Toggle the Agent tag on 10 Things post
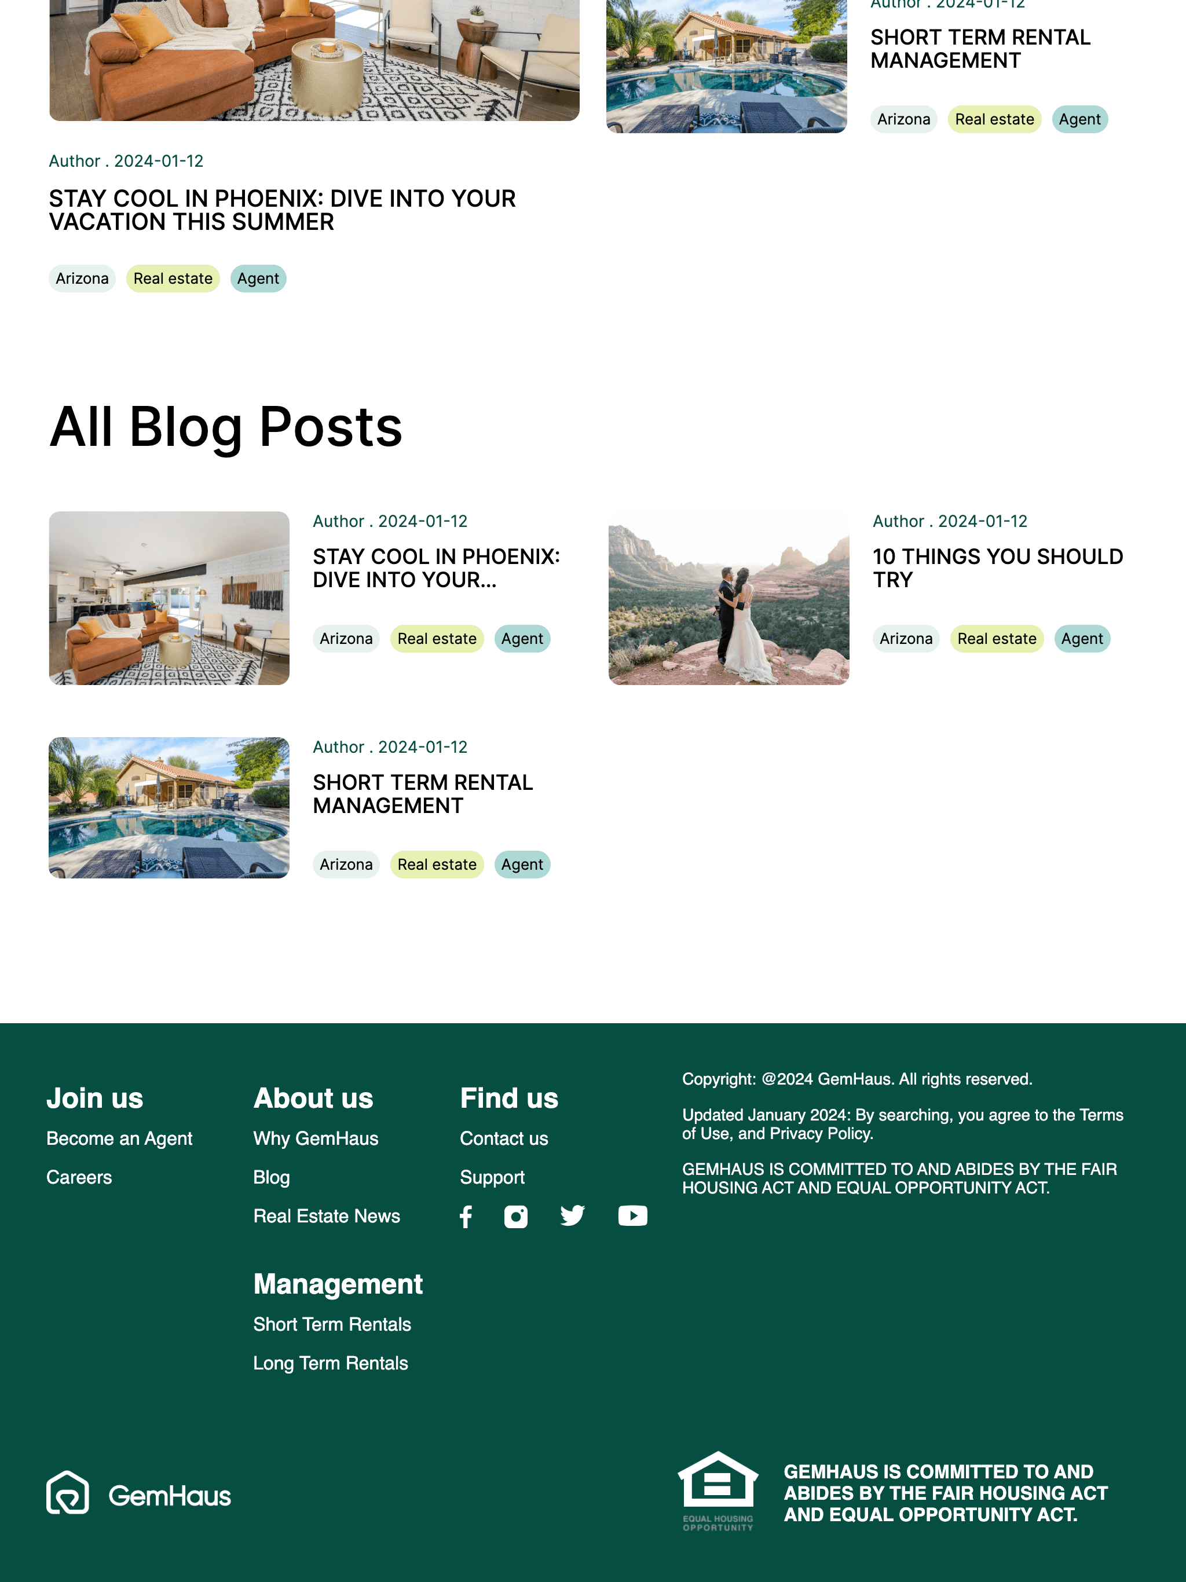This screenshot has height=1582, width=1186. tap(1080, 638)
